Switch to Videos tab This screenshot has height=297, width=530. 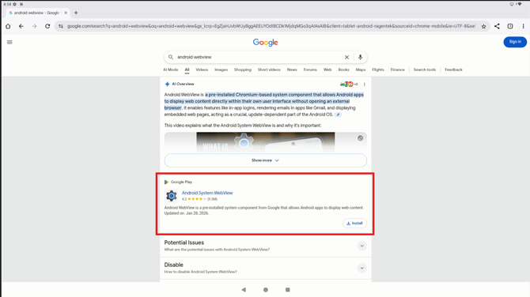coord(202,70)
